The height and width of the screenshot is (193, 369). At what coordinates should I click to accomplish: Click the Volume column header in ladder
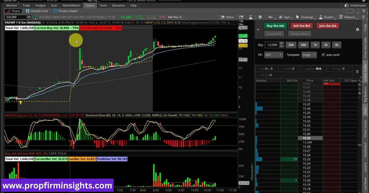(268, 81)
